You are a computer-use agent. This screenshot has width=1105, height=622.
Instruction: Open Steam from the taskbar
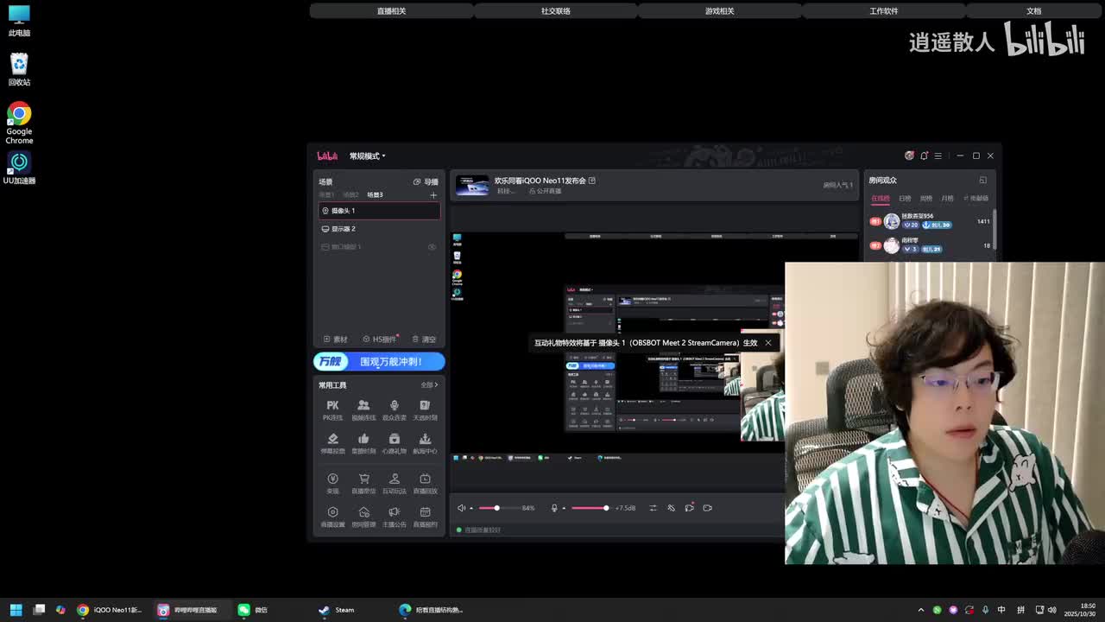tap(337, 610)
